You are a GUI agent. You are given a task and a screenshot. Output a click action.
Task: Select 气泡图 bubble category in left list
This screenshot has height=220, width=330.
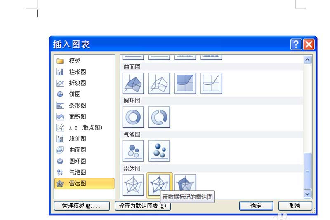pyautogui.click(x=84, y=172)
